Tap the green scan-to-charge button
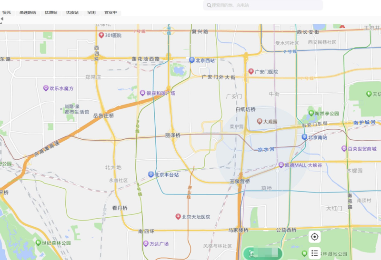This screenshot has height=260, width=381. click(x=263, y=254)
